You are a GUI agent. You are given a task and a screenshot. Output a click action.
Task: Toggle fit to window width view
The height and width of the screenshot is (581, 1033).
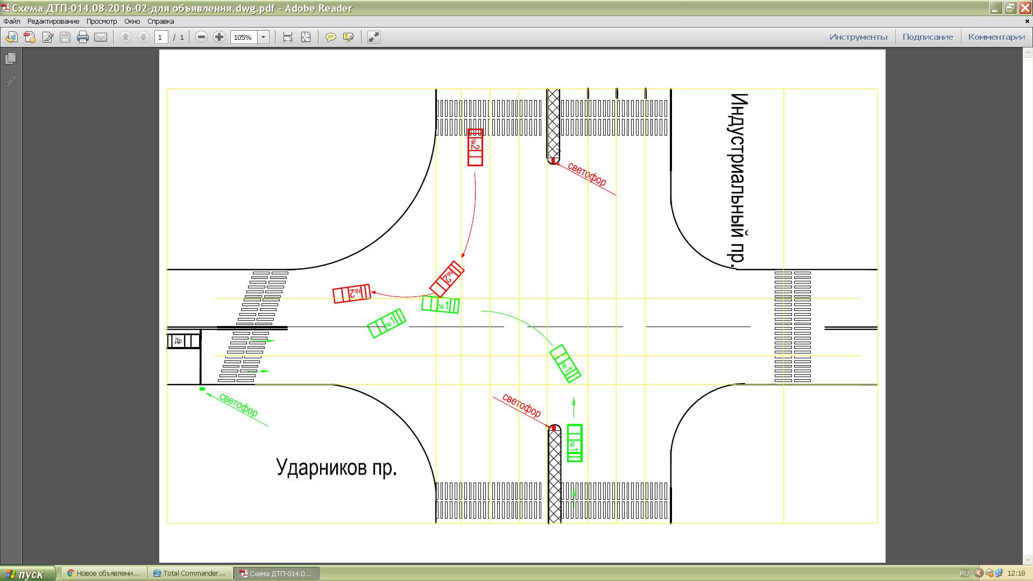click(x=288, y=37)
